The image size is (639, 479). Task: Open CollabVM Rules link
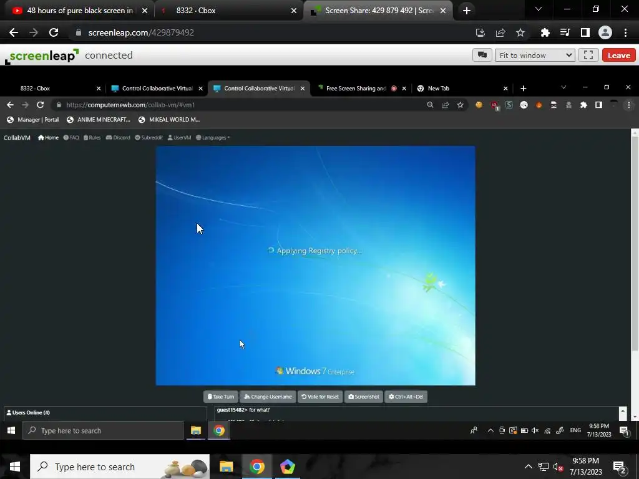92,138
